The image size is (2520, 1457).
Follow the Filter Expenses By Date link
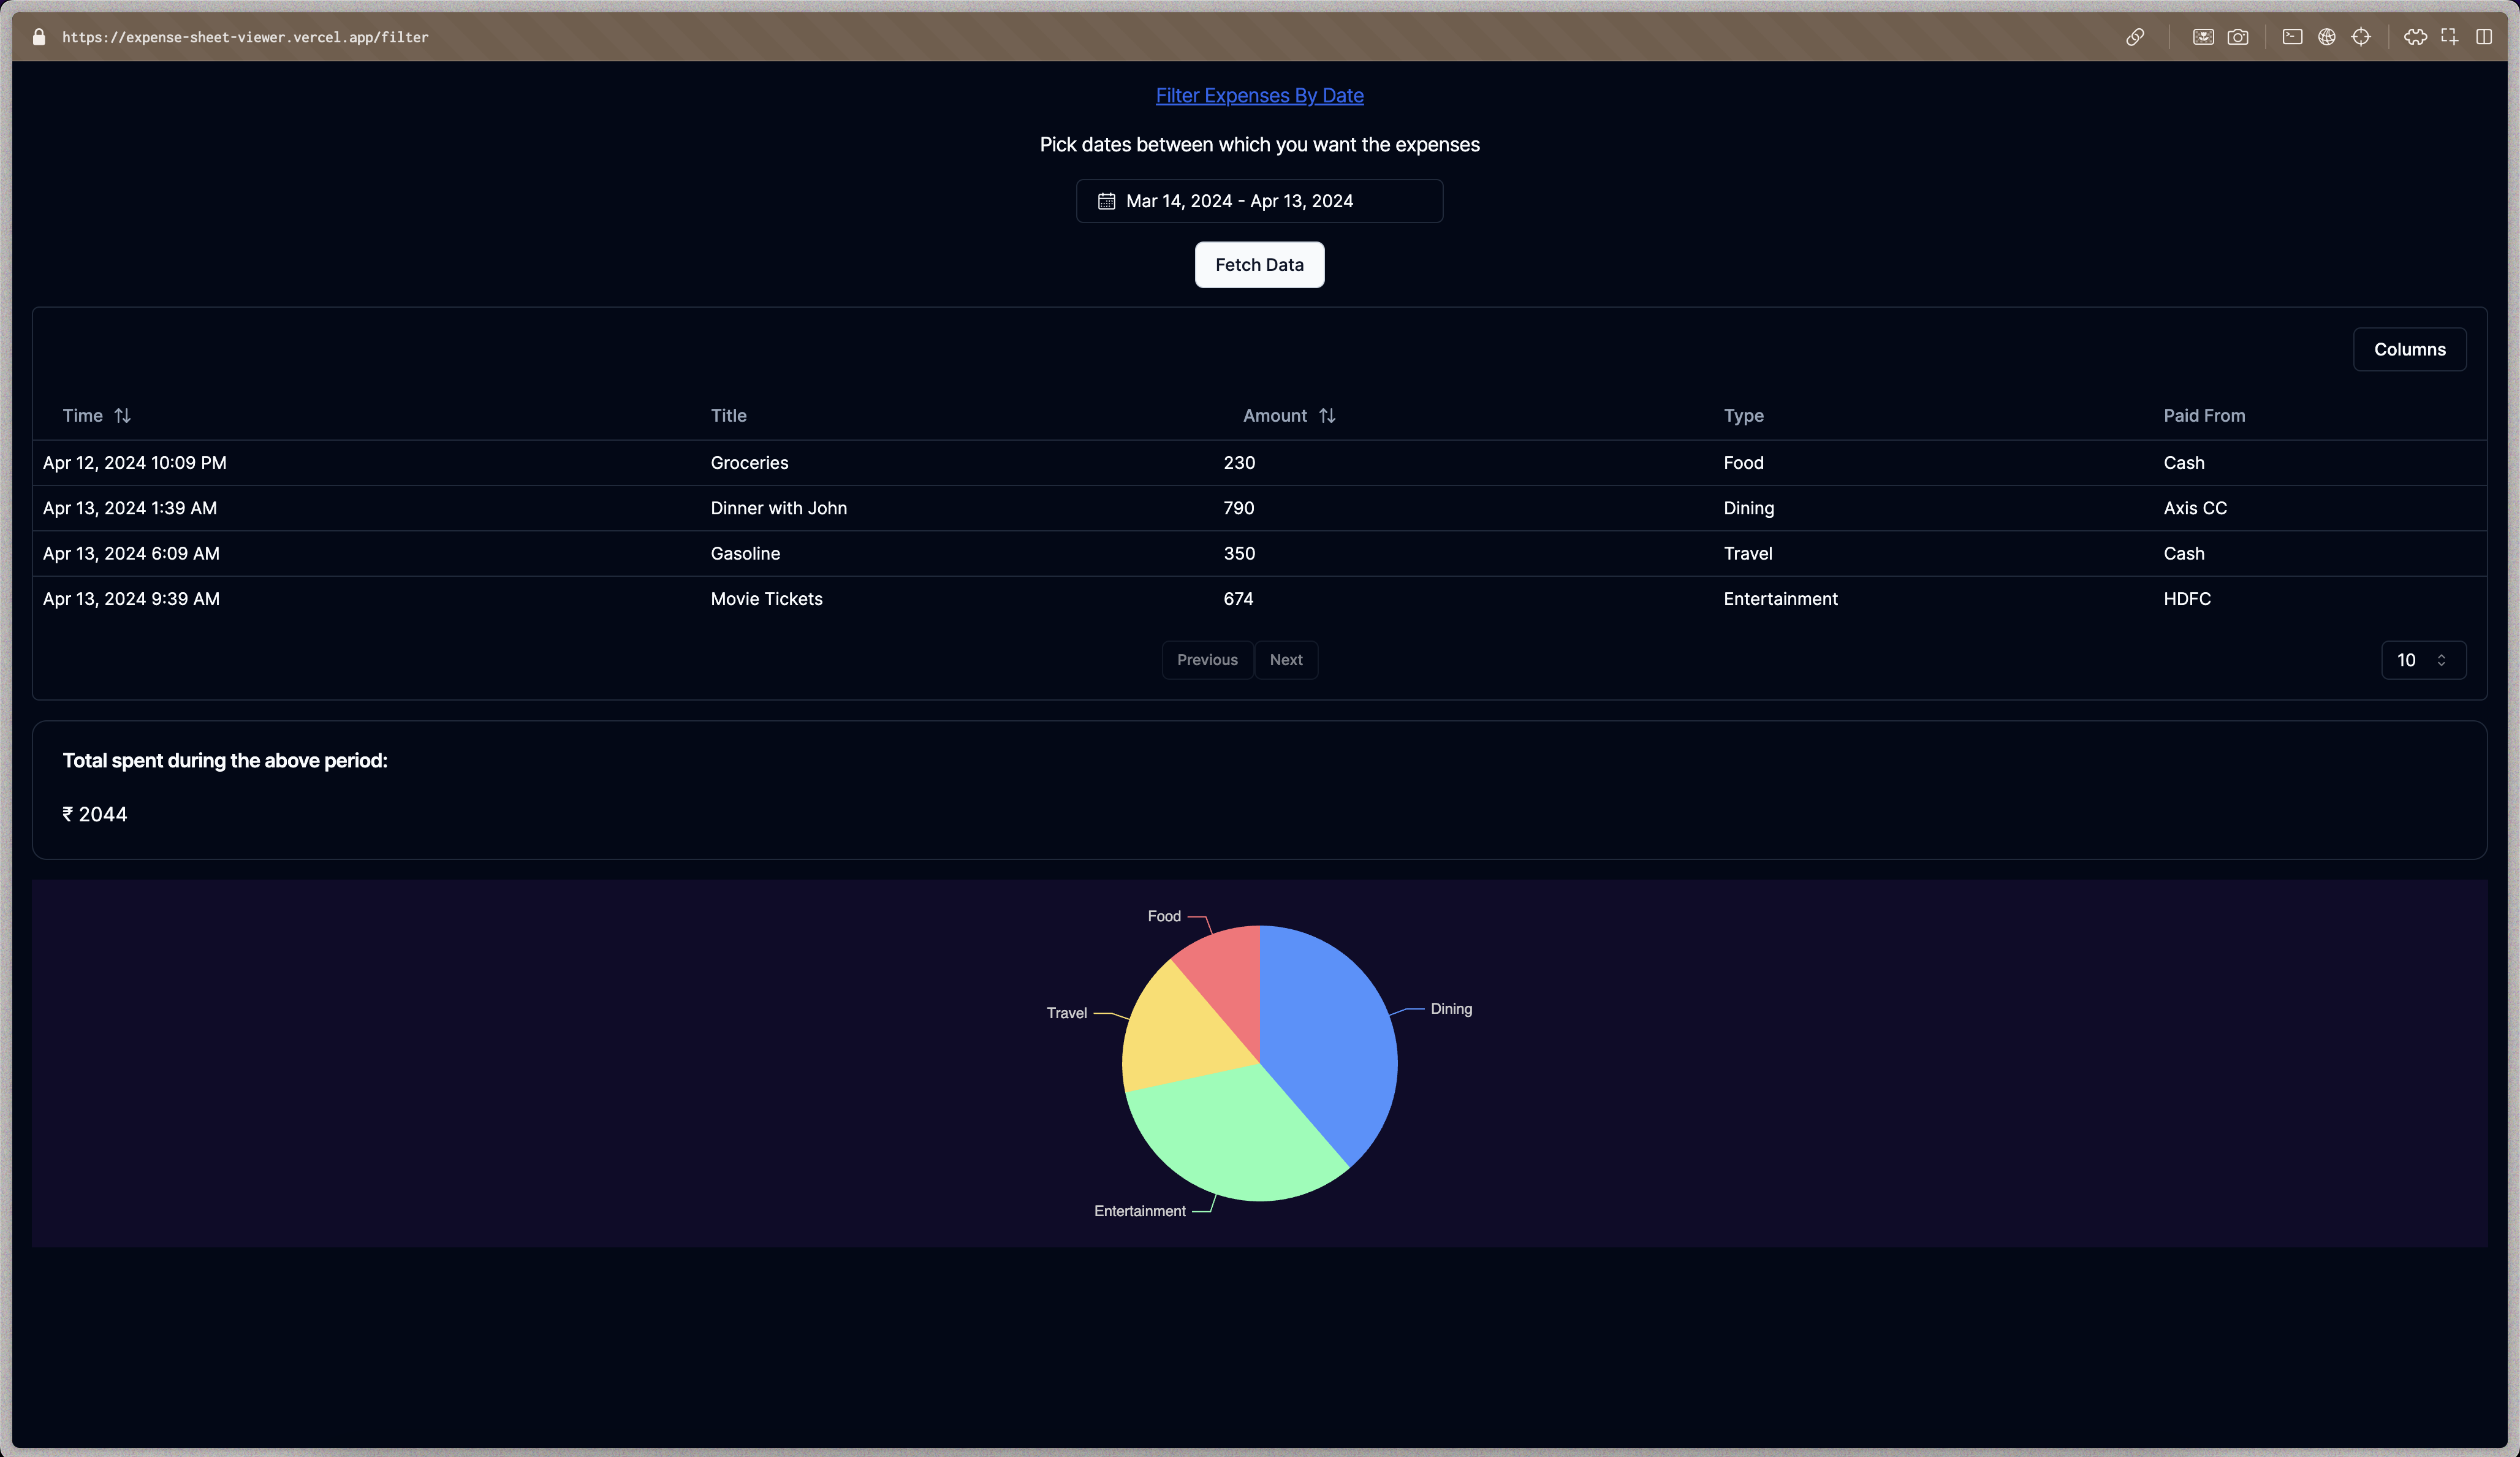click(1259, 95)
